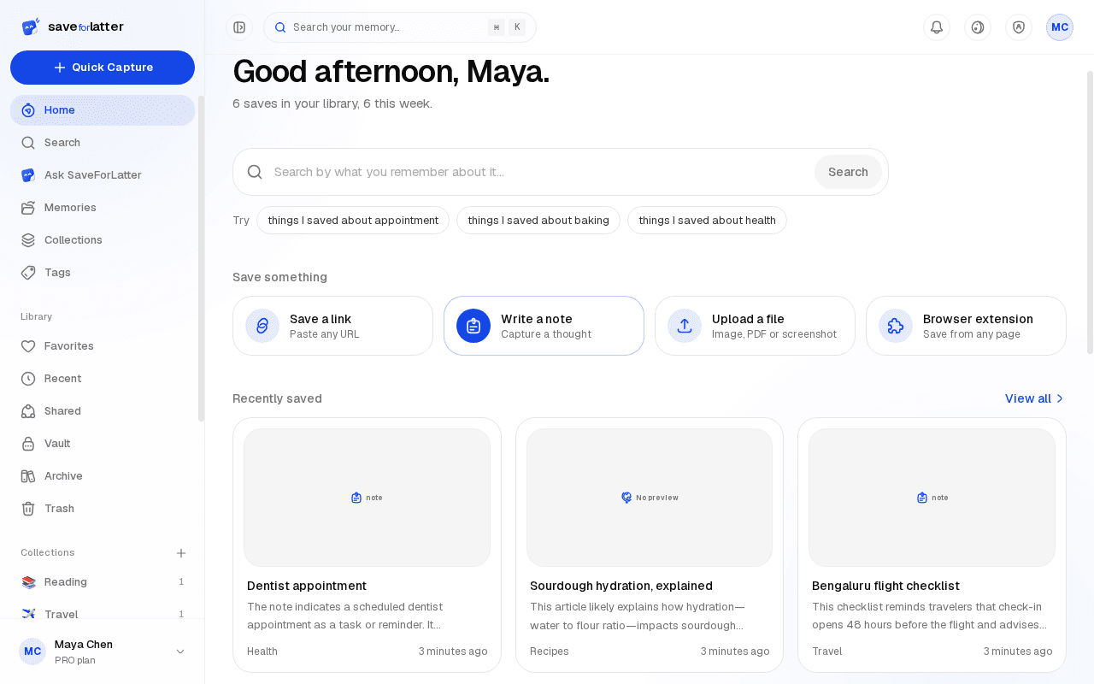Click the Upload a file icon
Screen dimensions: 1094x684
pos(685,326)
